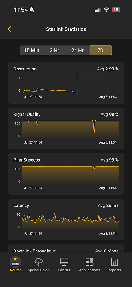This screenshot has height=287, width=132.
Task: Tap the Signal Quality graph
Action: tap(70, 129)
